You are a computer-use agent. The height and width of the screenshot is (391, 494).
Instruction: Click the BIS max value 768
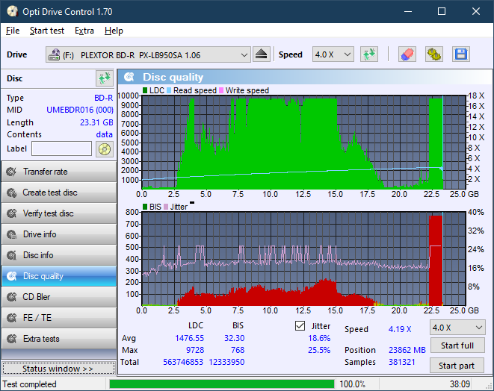(x=238, y=350)
